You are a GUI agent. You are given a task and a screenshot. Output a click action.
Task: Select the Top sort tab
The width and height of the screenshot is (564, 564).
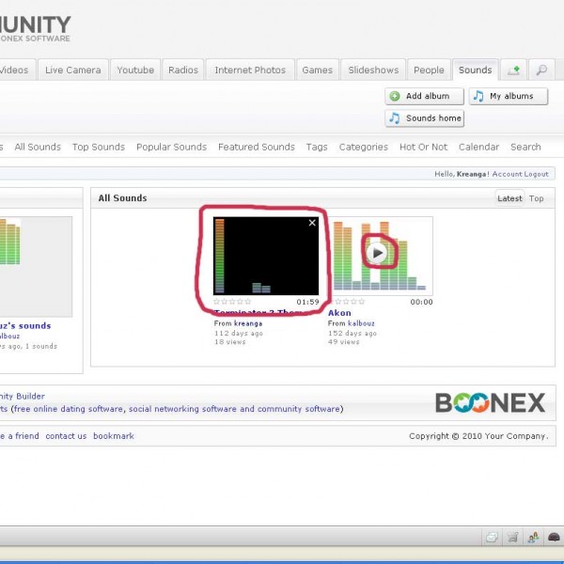point(536,198)
